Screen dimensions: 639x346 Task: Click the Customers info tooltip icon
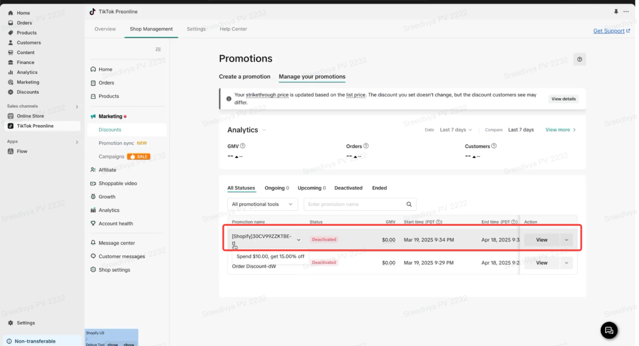tap(494, 146)
